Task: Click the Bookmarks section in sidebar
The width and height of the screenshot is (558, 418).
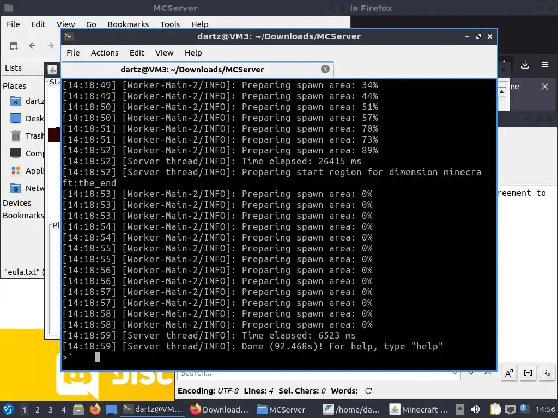Action: pyautogui.click(x=23, y=216)
